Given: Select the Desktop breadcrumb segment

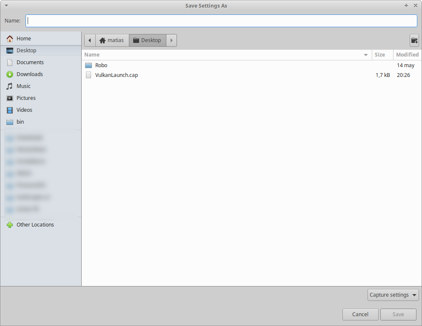Looking at the screenshot, I should [147, 40].
